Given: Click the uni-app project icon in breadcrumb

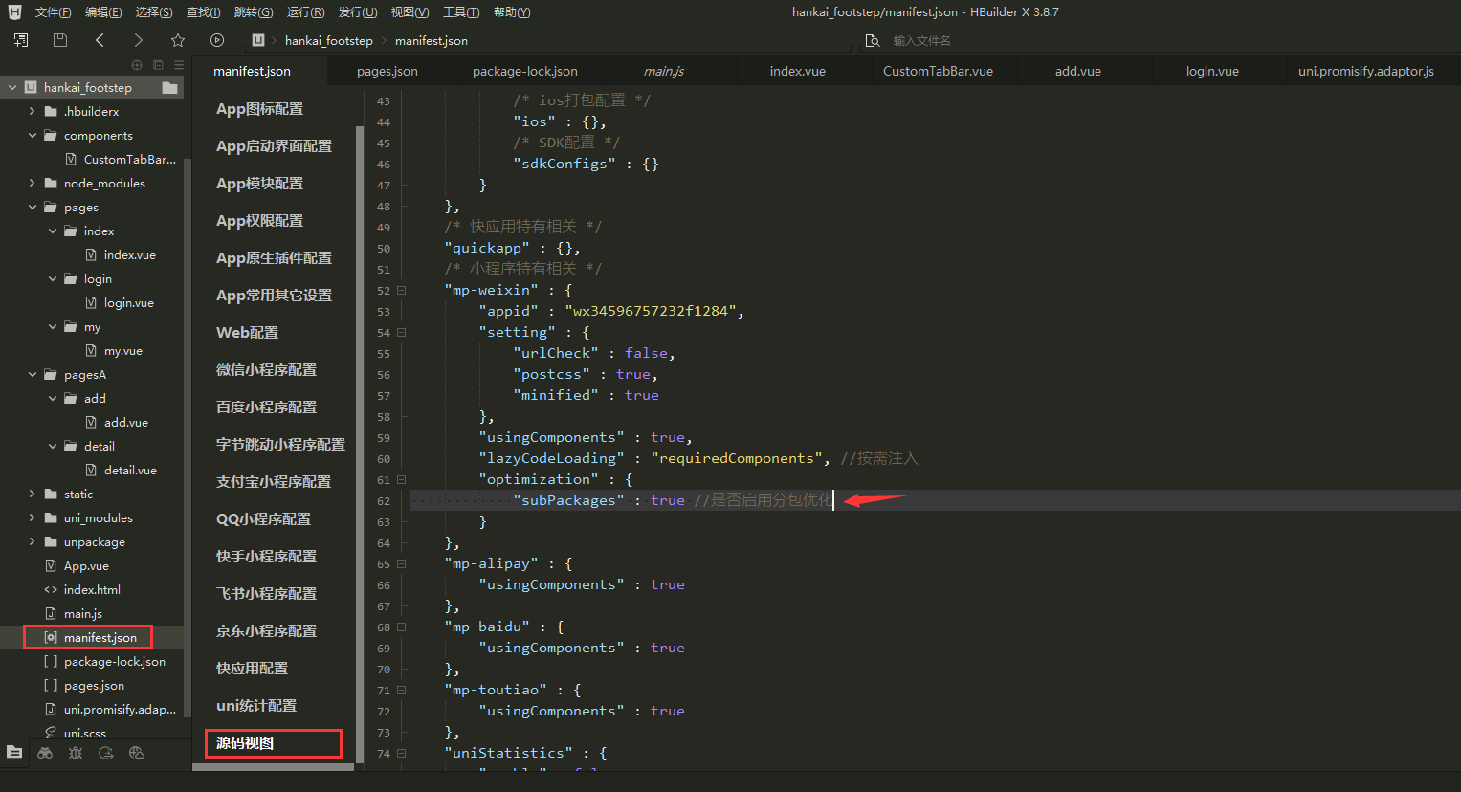Looking at the screenshot, I should tap(258, 40).
